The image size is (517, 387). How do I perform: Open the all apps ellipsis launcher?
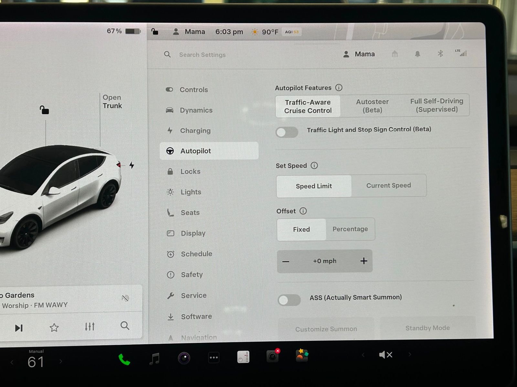pos(214,357)
